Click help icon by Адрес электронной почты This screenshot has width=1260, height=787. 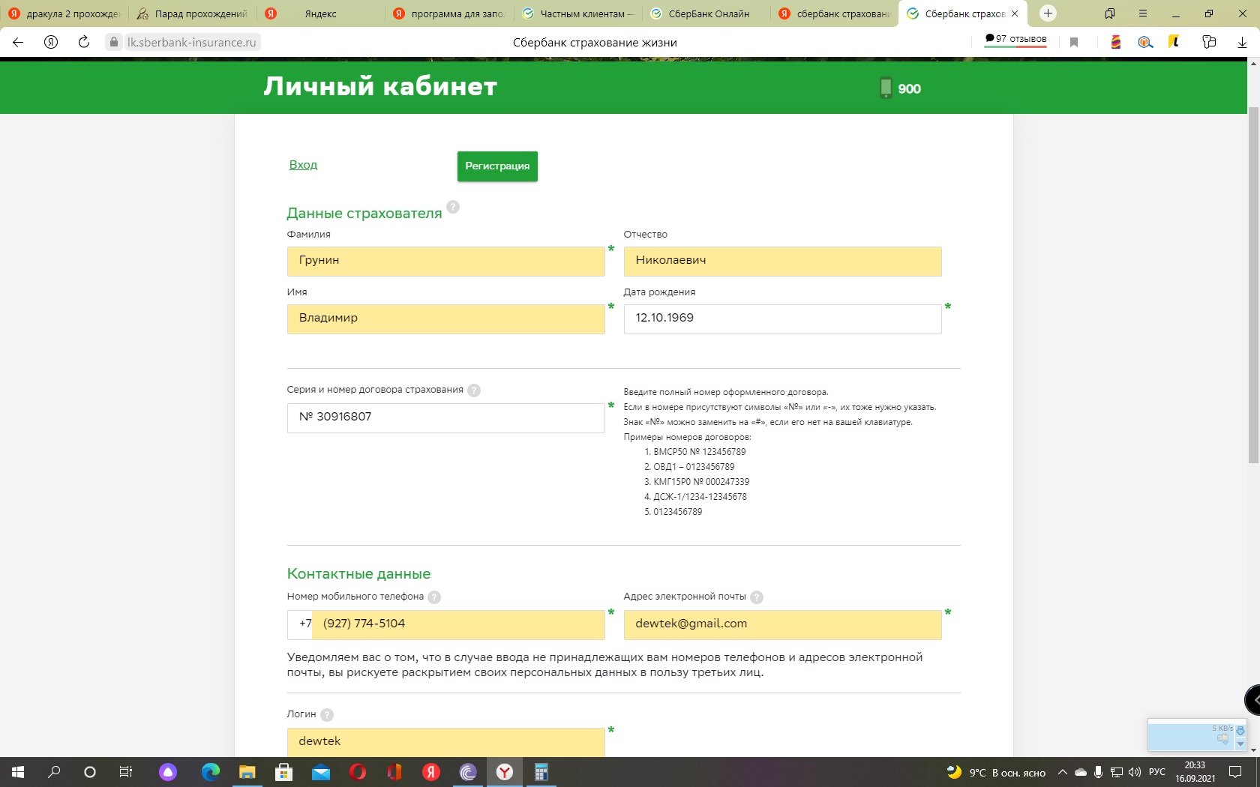[757, 597]
